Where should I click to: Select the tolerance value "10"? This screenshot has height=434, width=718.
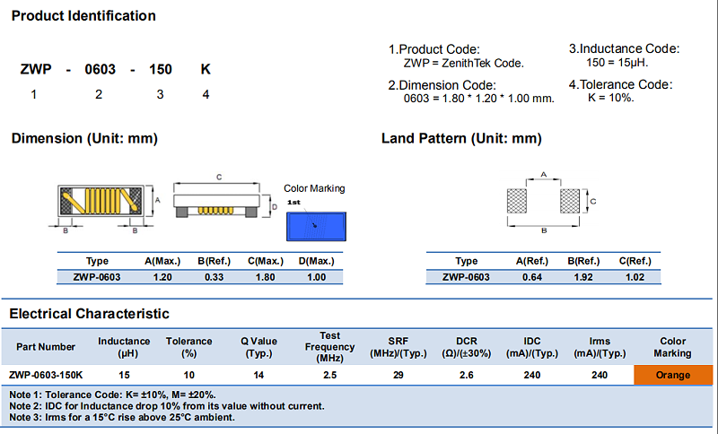189,376
